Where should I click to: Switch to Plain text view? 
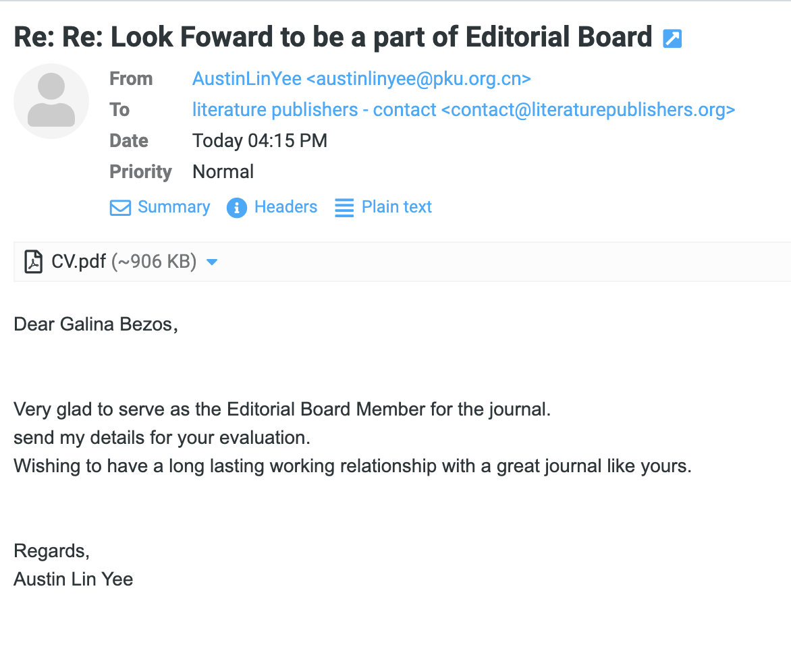pos(396,207)
